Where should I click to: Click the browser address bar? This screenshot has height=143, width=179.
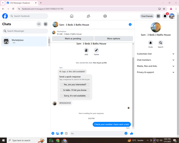click(x=88, y=9)
